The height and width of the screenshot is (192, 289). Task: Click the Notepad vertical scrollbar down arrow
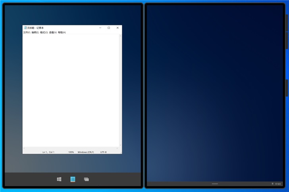coord(121,145)
